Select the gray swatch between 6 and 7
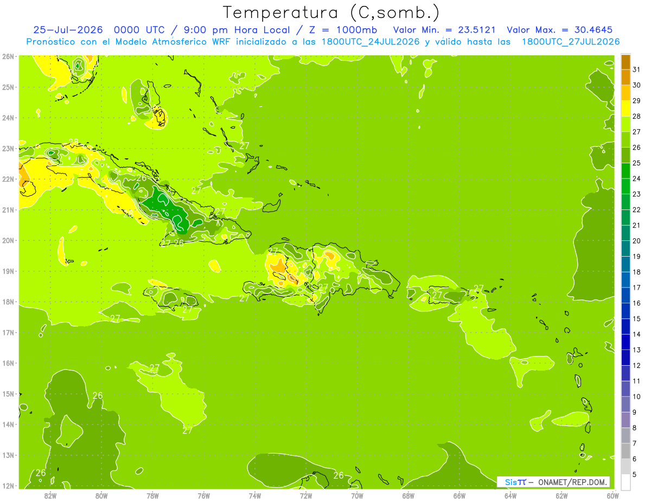651x503 pixels. pos(626,451)
